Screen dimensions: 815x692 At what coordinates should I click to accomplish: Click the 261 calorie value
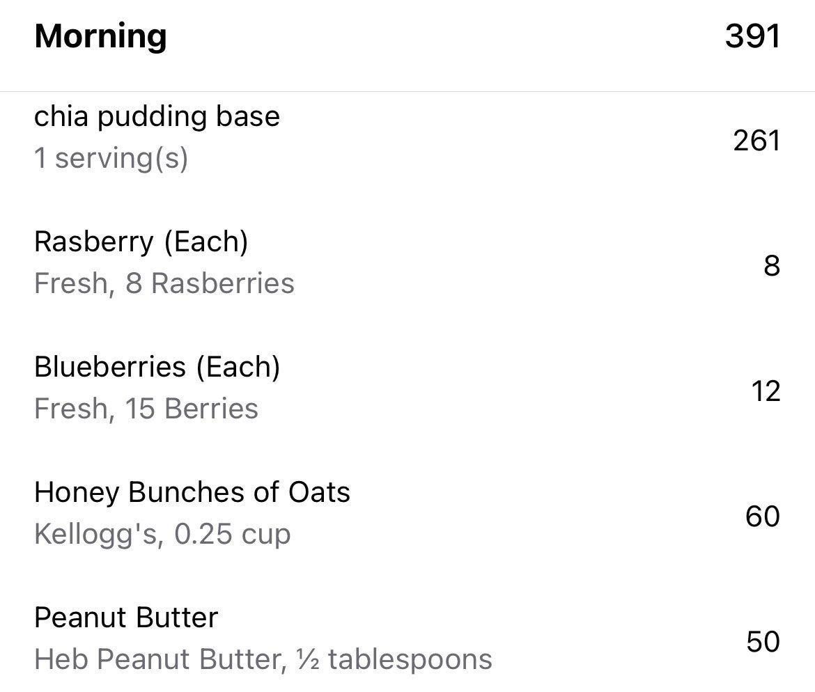[x=756, y=141]
